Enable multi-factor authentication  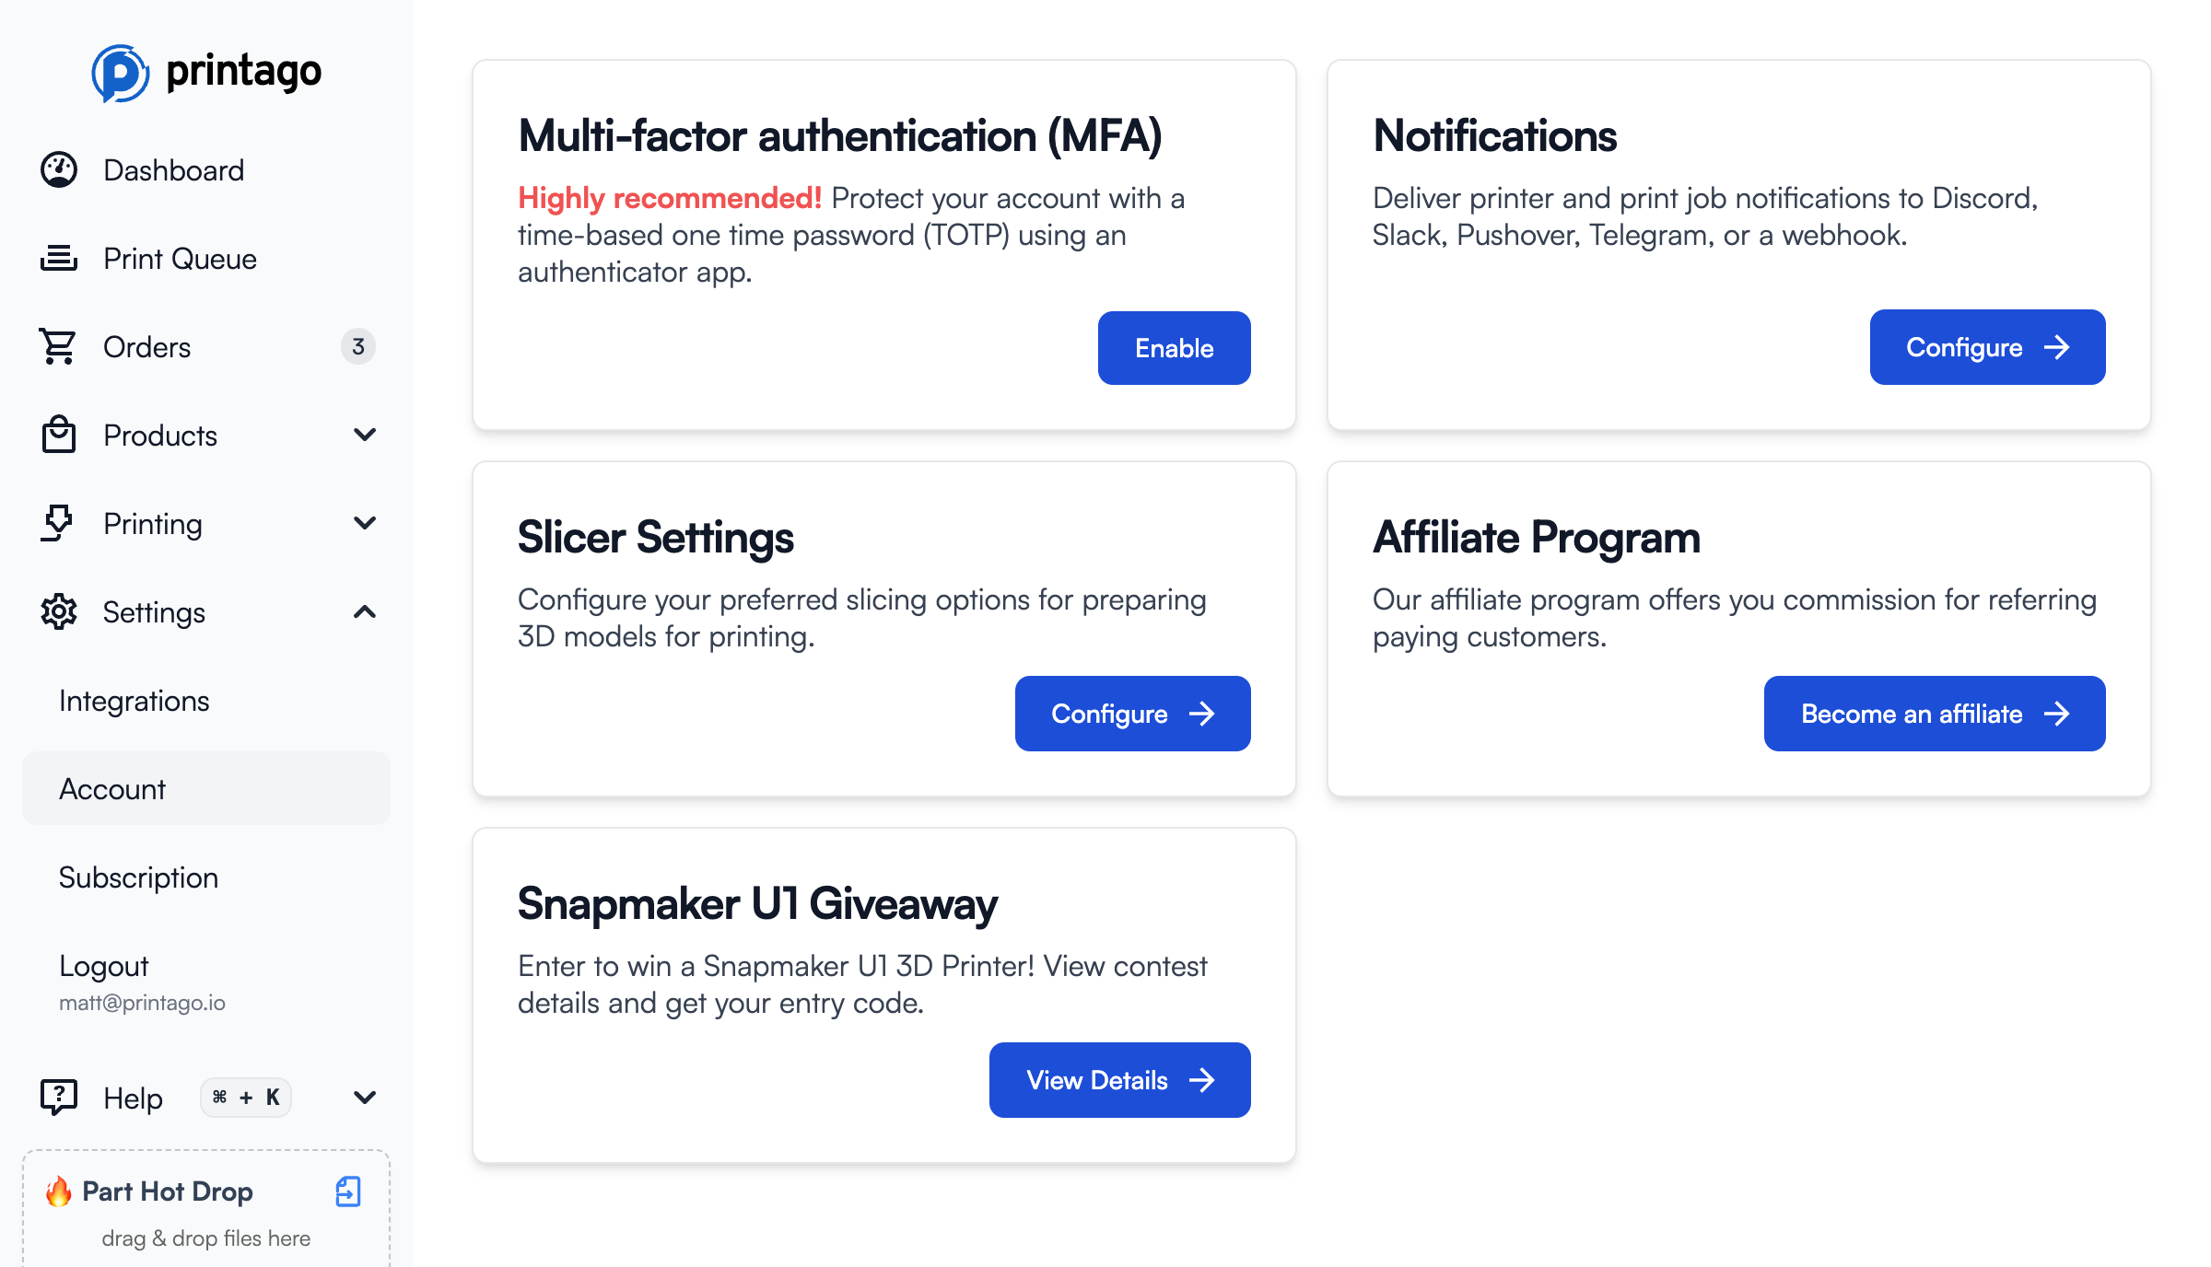point(1174,348)
